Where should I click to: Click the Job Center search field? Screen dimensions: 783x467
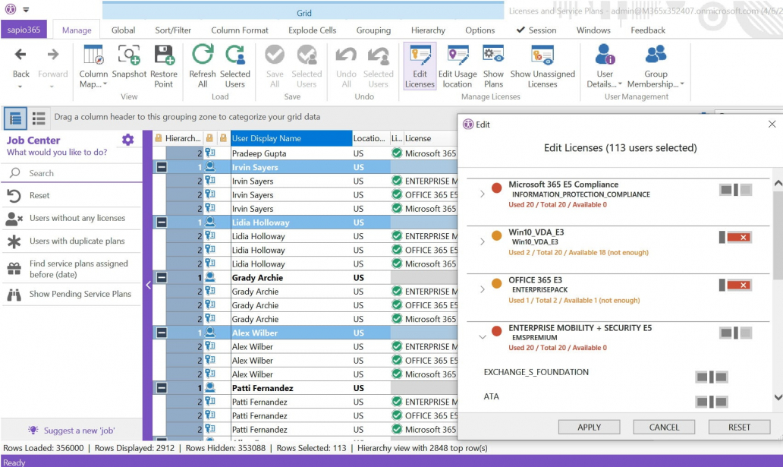[x=76, y=173]
